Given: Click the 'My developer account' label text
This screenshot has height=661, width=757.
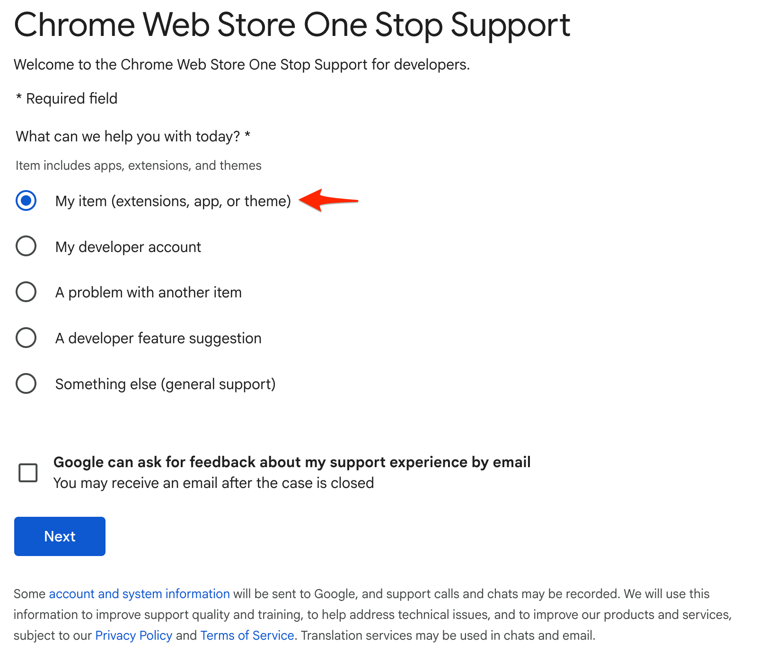Looking at the screenshot, I should (x=128, y=246).
